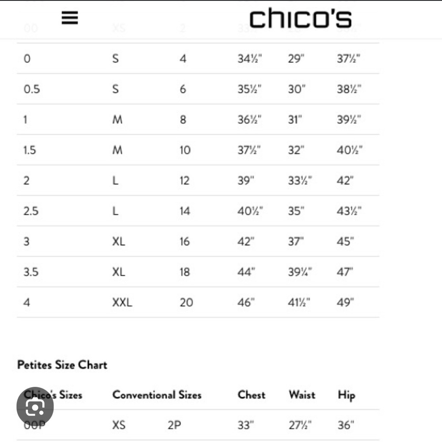Select the size 1.5 row label

(x=30, y=150)
